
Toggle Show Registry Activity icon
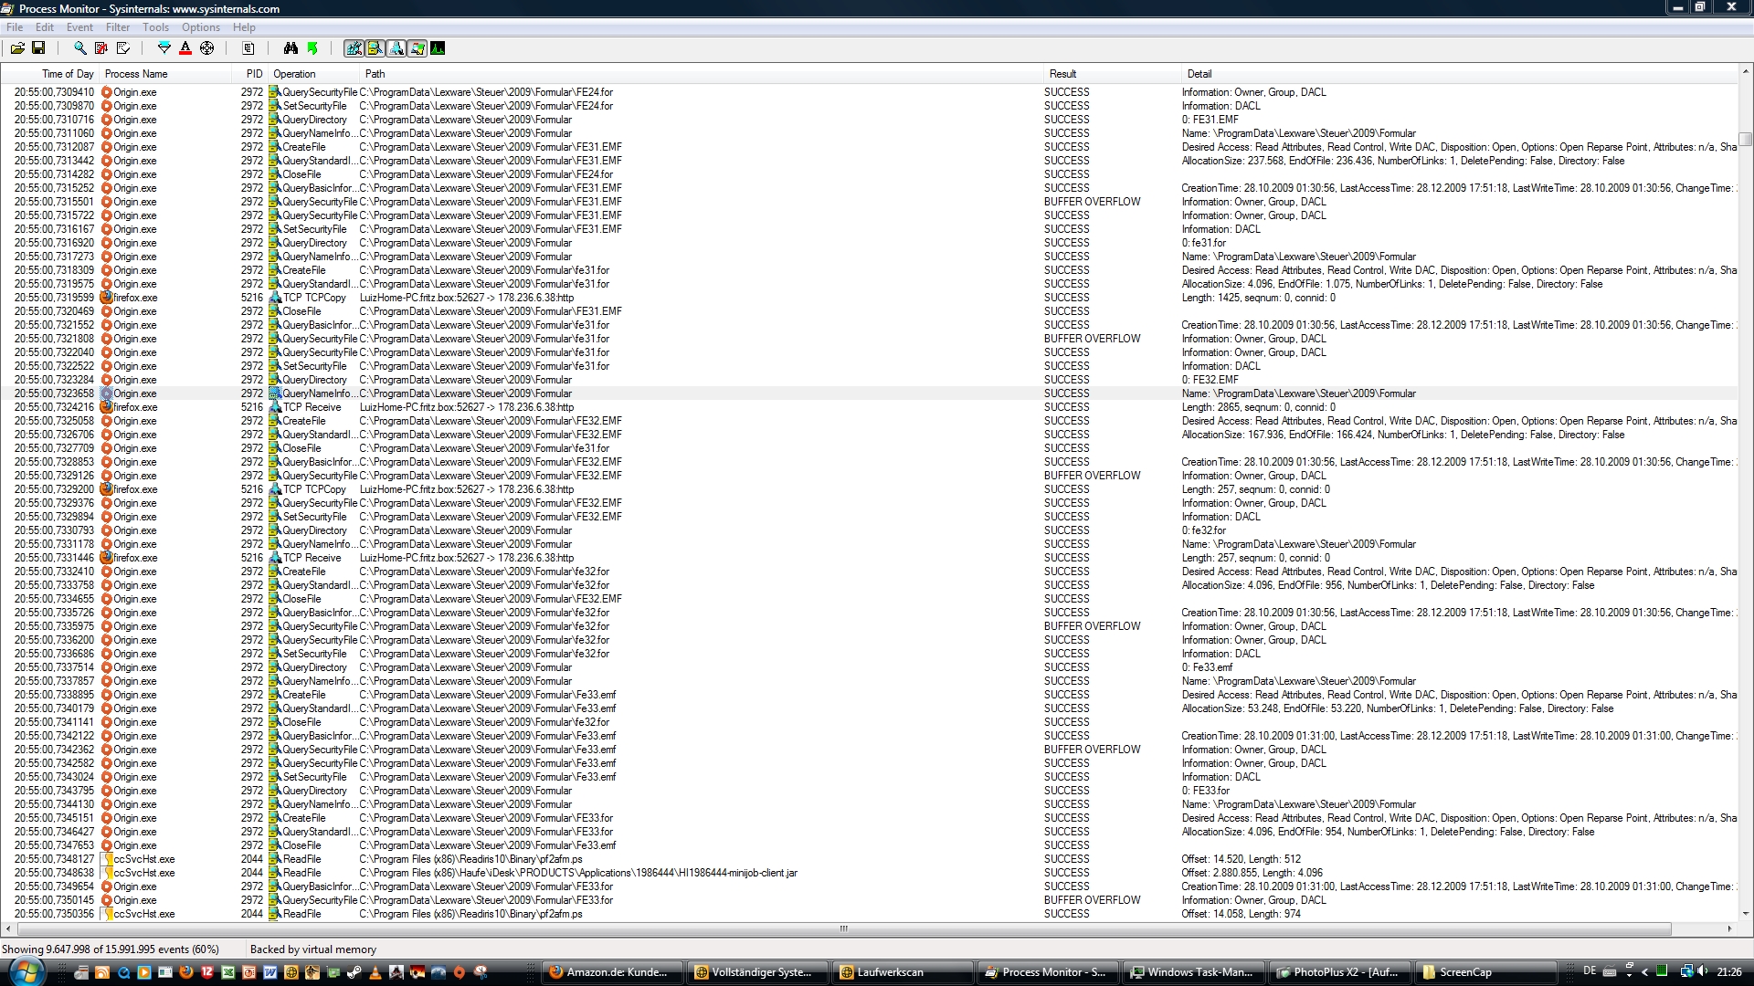click(x=354, y=48)
